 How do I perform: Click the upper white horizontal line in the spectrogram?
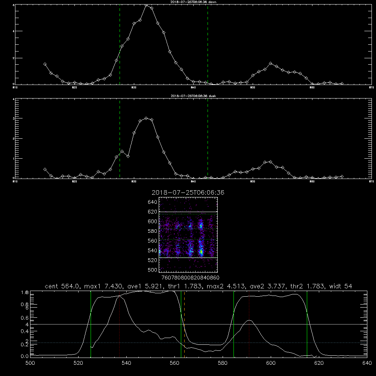point(188,212)
